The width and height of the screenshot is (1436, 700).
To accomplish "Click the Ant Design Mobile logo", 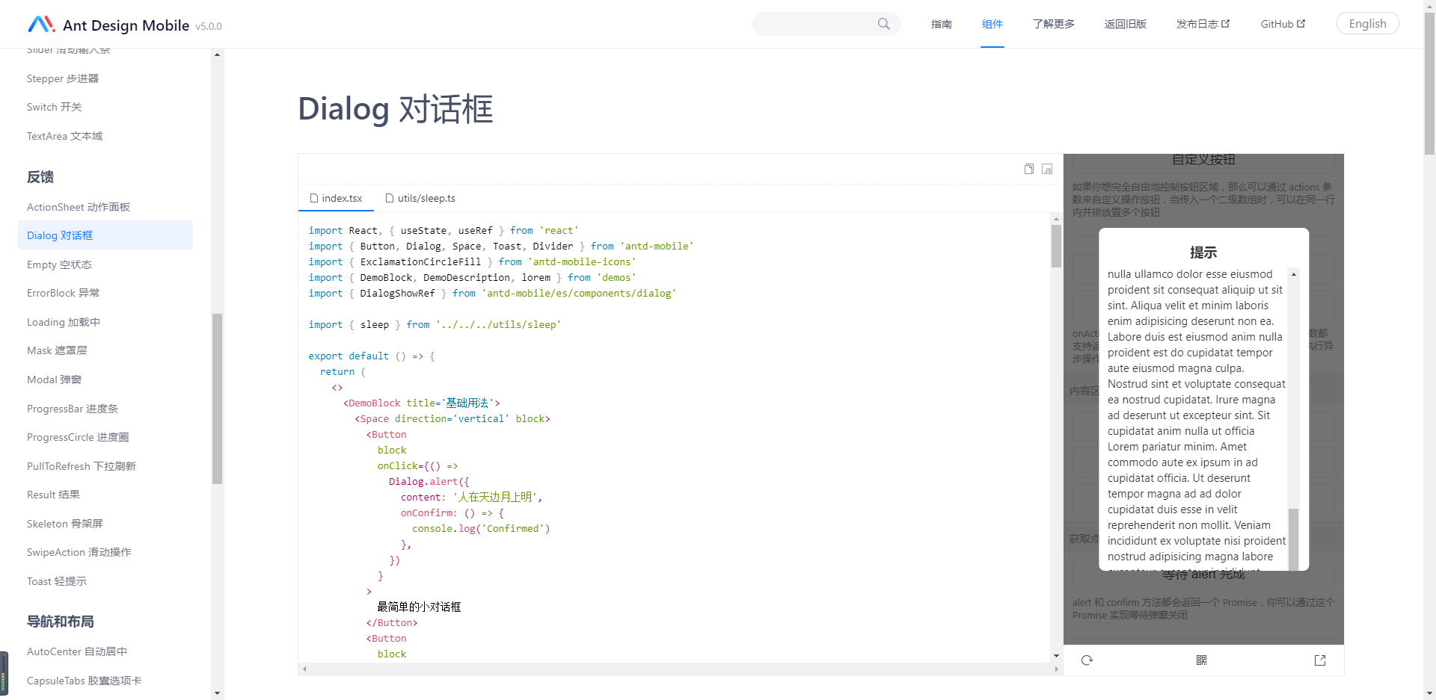I will (x=42, y=23).
